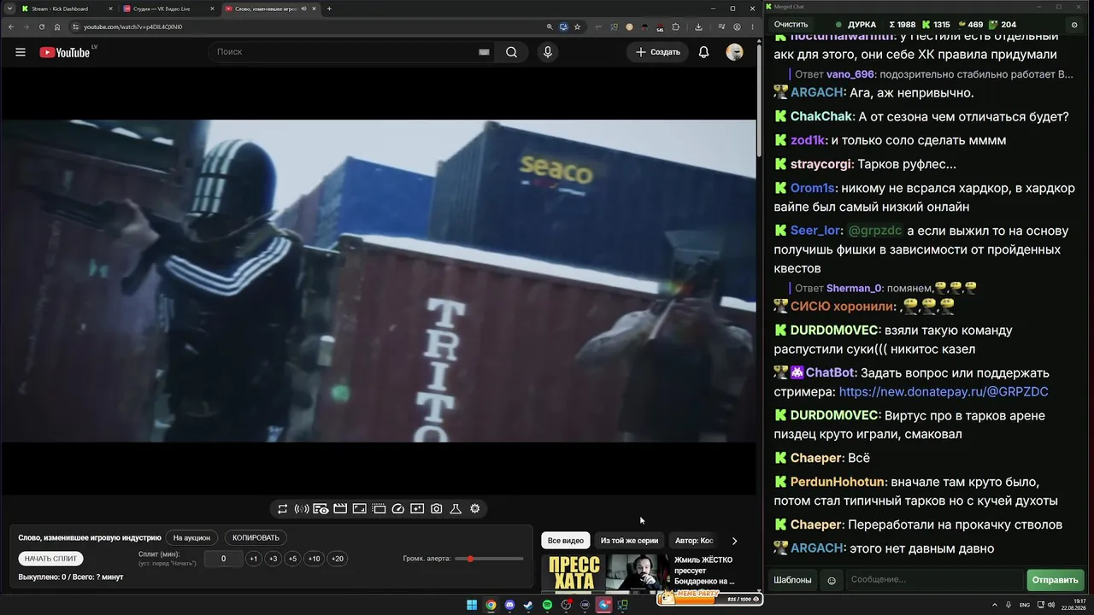Go to the YouTube home logo
Viewport: 1094px width, 615px height.
(x=65, y=52)
